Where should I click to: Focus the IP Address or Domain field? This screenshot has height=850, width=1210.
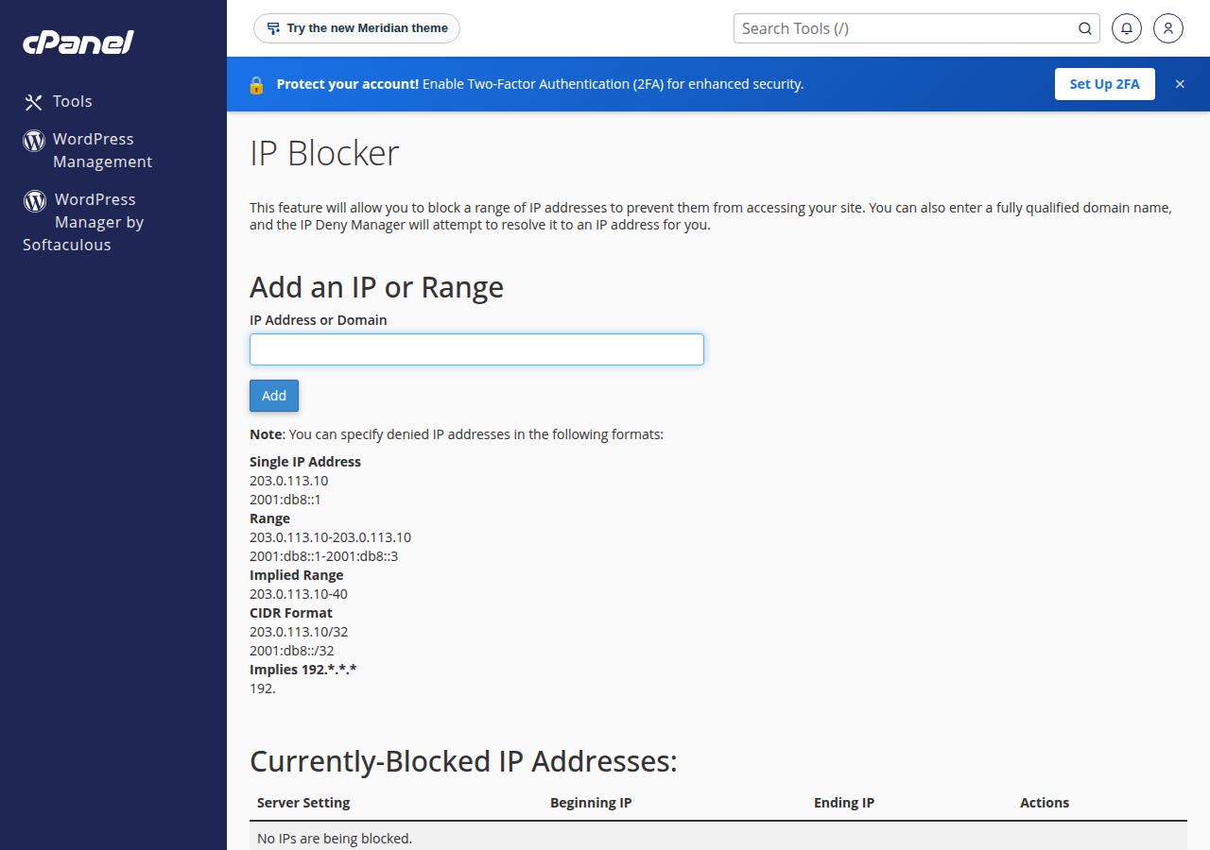click(476, 349)
